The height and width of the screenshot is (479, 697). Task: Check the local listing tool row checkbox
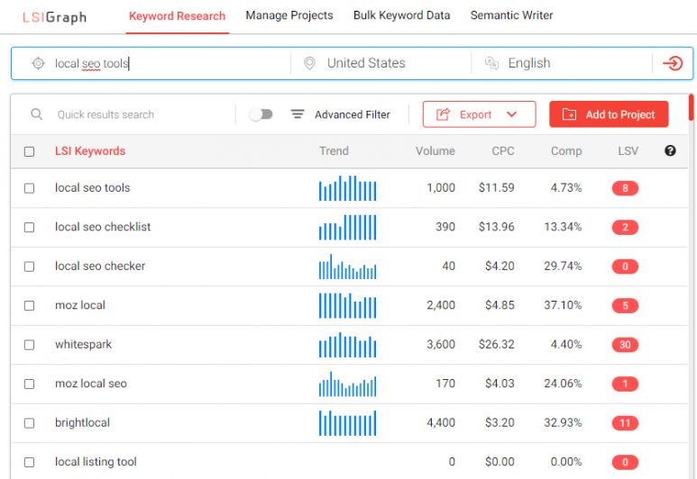coord(30,462)
